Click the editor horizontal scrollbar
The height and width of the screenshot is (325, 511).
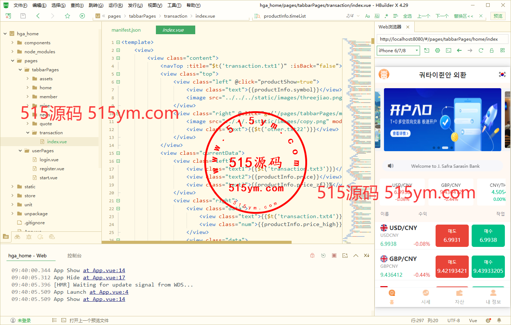(197, 242)
